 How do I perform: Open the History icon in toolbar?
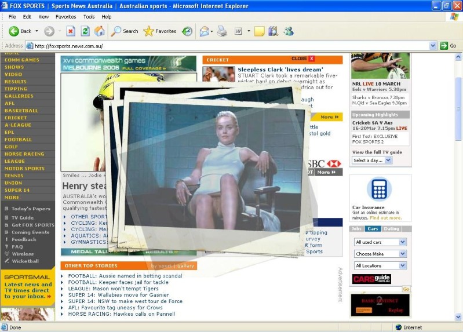(187, 31)
